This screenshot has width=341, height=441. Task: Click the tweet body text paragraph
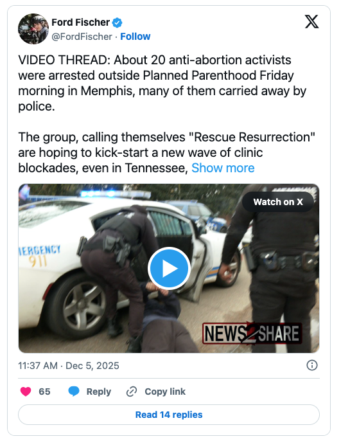point(166,114)
